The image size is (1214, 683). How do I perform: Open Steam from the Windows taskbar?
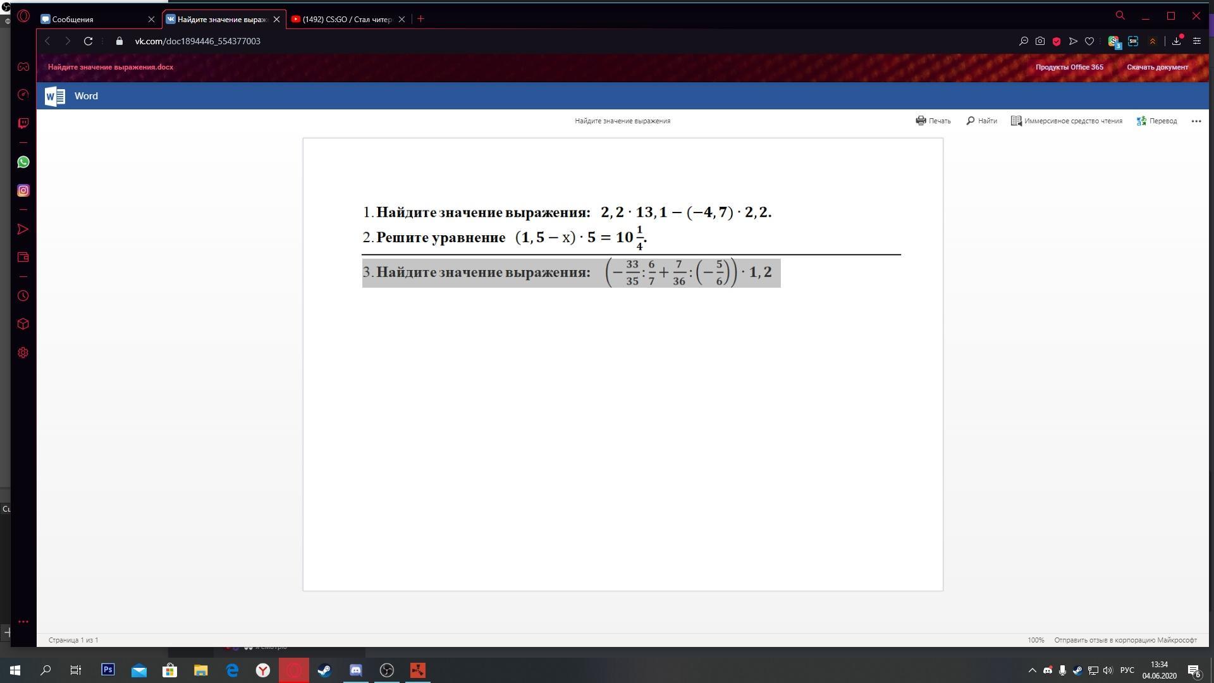(324, 670)
